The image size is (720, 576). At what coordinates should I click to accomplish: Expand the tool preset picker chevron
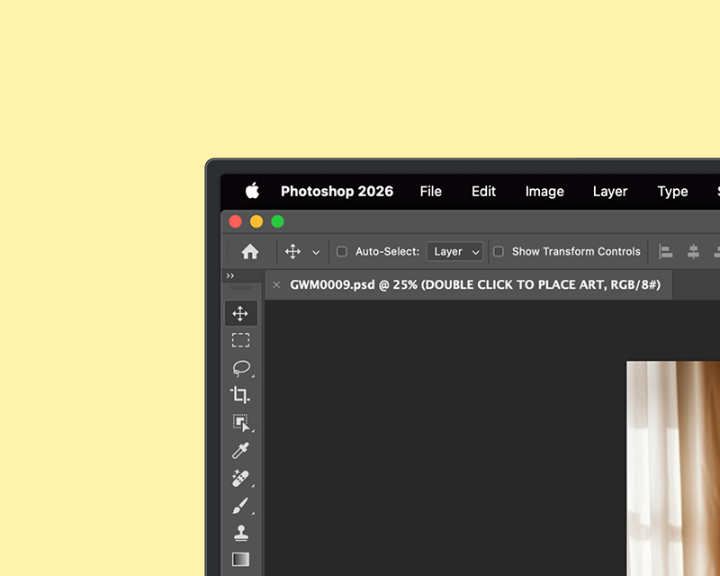316,252
